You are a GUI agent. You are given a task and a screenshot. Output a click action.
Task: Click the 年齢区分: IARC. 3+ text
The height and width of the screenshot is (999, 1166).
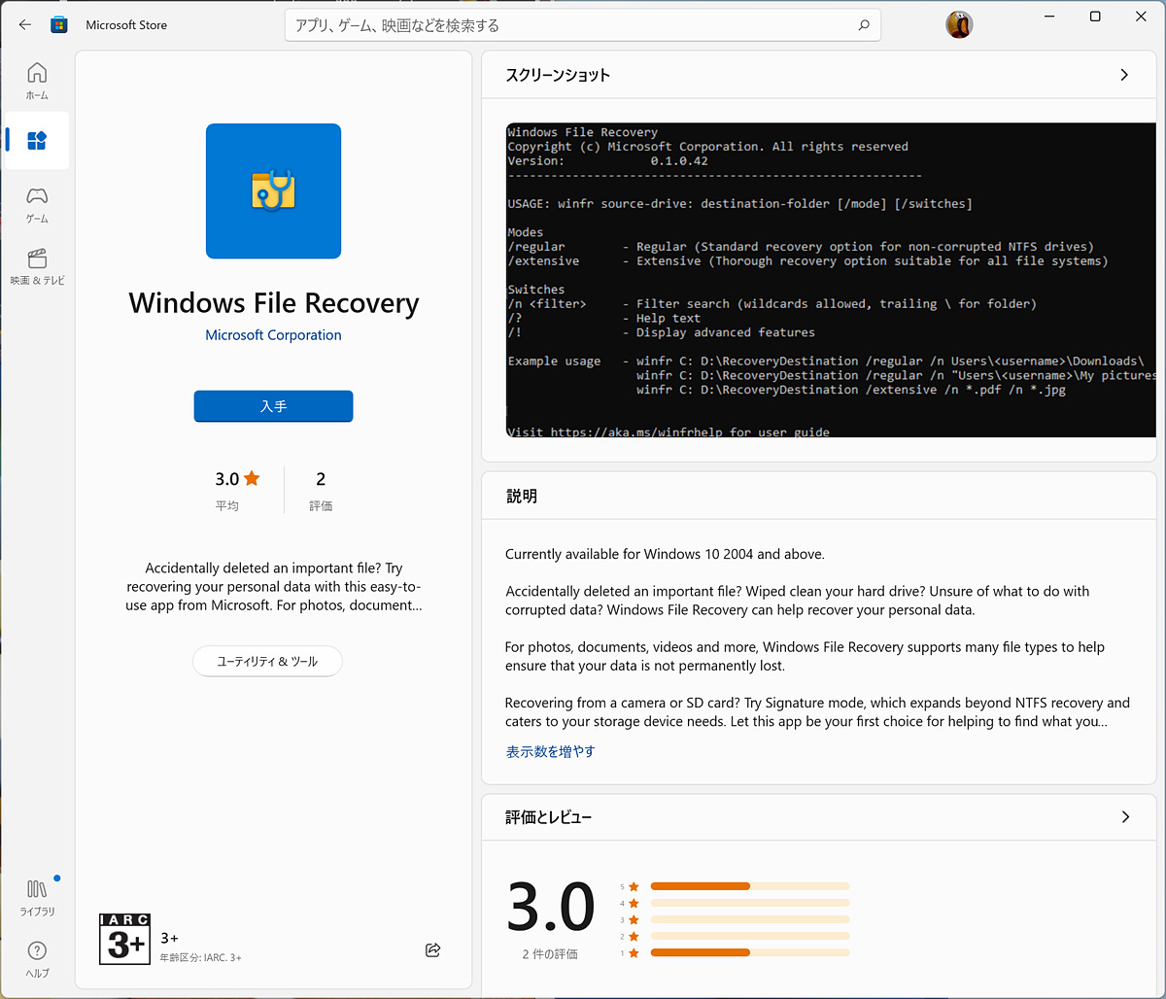pyautogui.click(x=201, y=957)
